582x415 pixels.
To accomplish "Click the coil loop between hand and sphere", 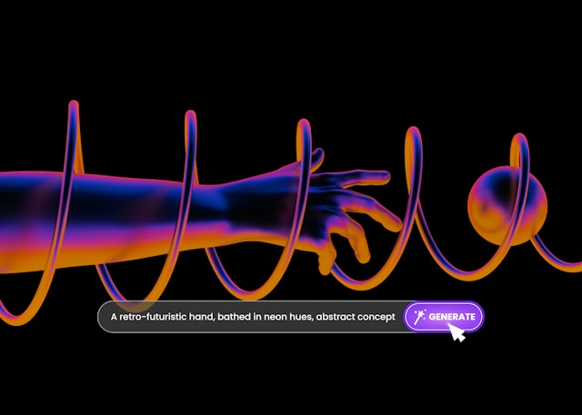I will coord(415,145).
